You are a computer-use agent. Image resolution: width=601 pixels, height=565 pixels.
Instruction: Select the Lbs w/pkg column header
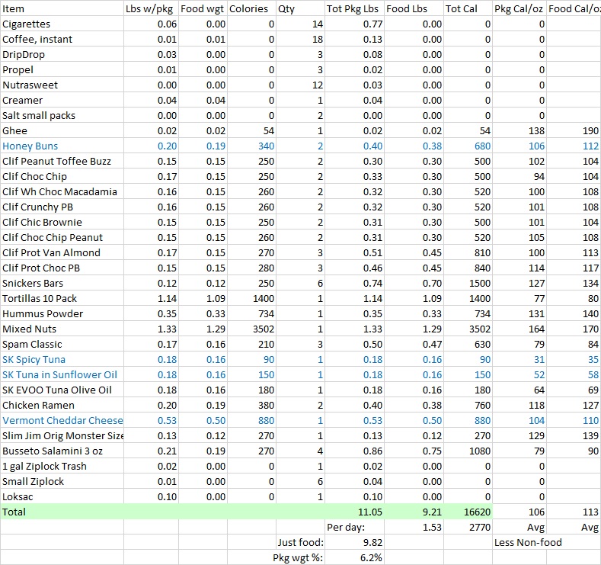click(x=150, y=9)
